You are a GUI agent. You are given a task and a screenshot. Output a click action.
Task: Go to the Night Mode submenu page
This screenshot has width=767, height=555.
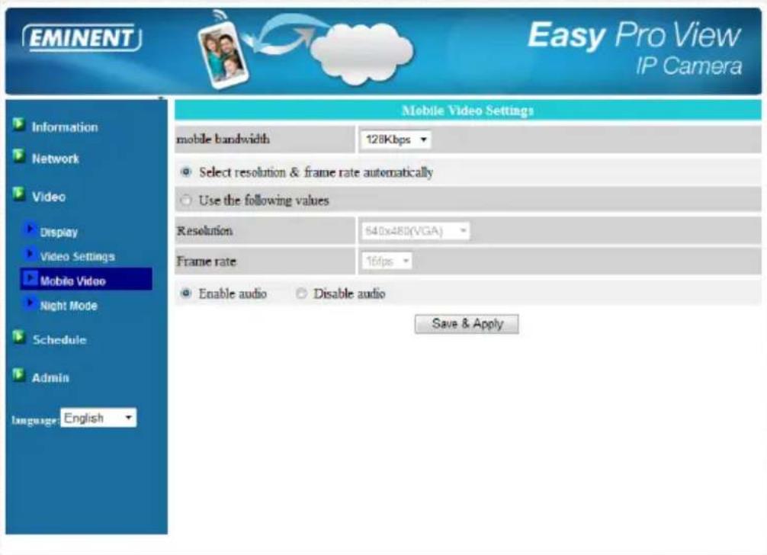[69, 306]
